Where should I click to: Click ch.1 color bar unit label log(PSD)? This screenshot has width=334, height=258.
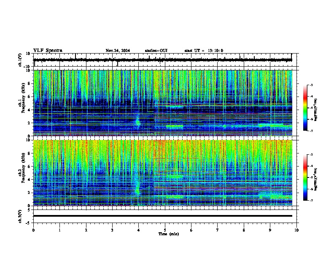(x=315, y=110)
